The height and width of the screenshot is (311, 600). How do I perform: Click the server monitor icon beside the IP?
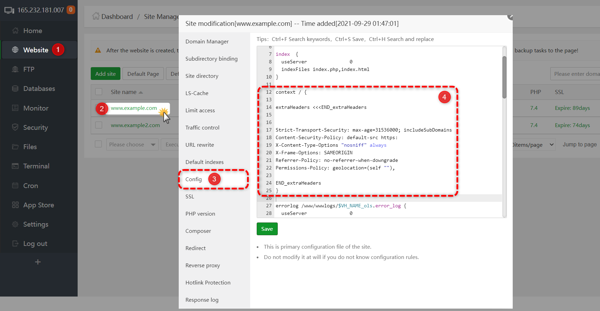9,10
